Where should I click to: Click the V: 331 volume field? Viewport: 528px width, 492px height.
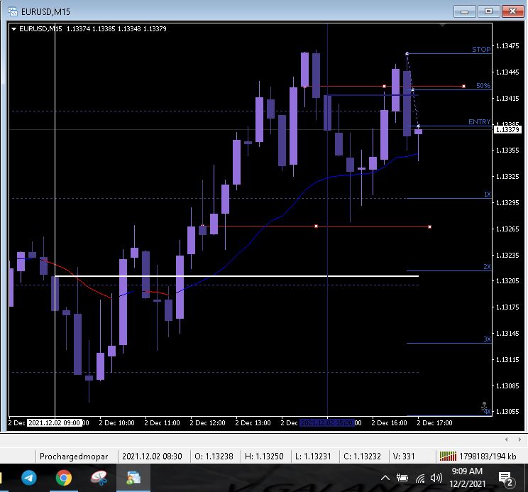[x=404, y=457]
